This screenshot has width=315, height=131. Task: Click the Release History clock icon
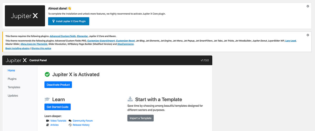[70, 125]
